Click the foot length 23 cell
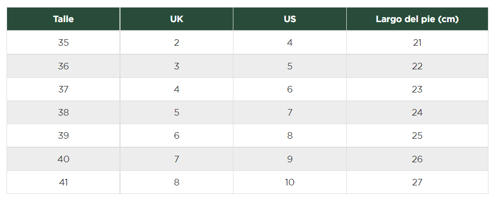The width and height of the screenshot is (495, 202). (417, 89)
